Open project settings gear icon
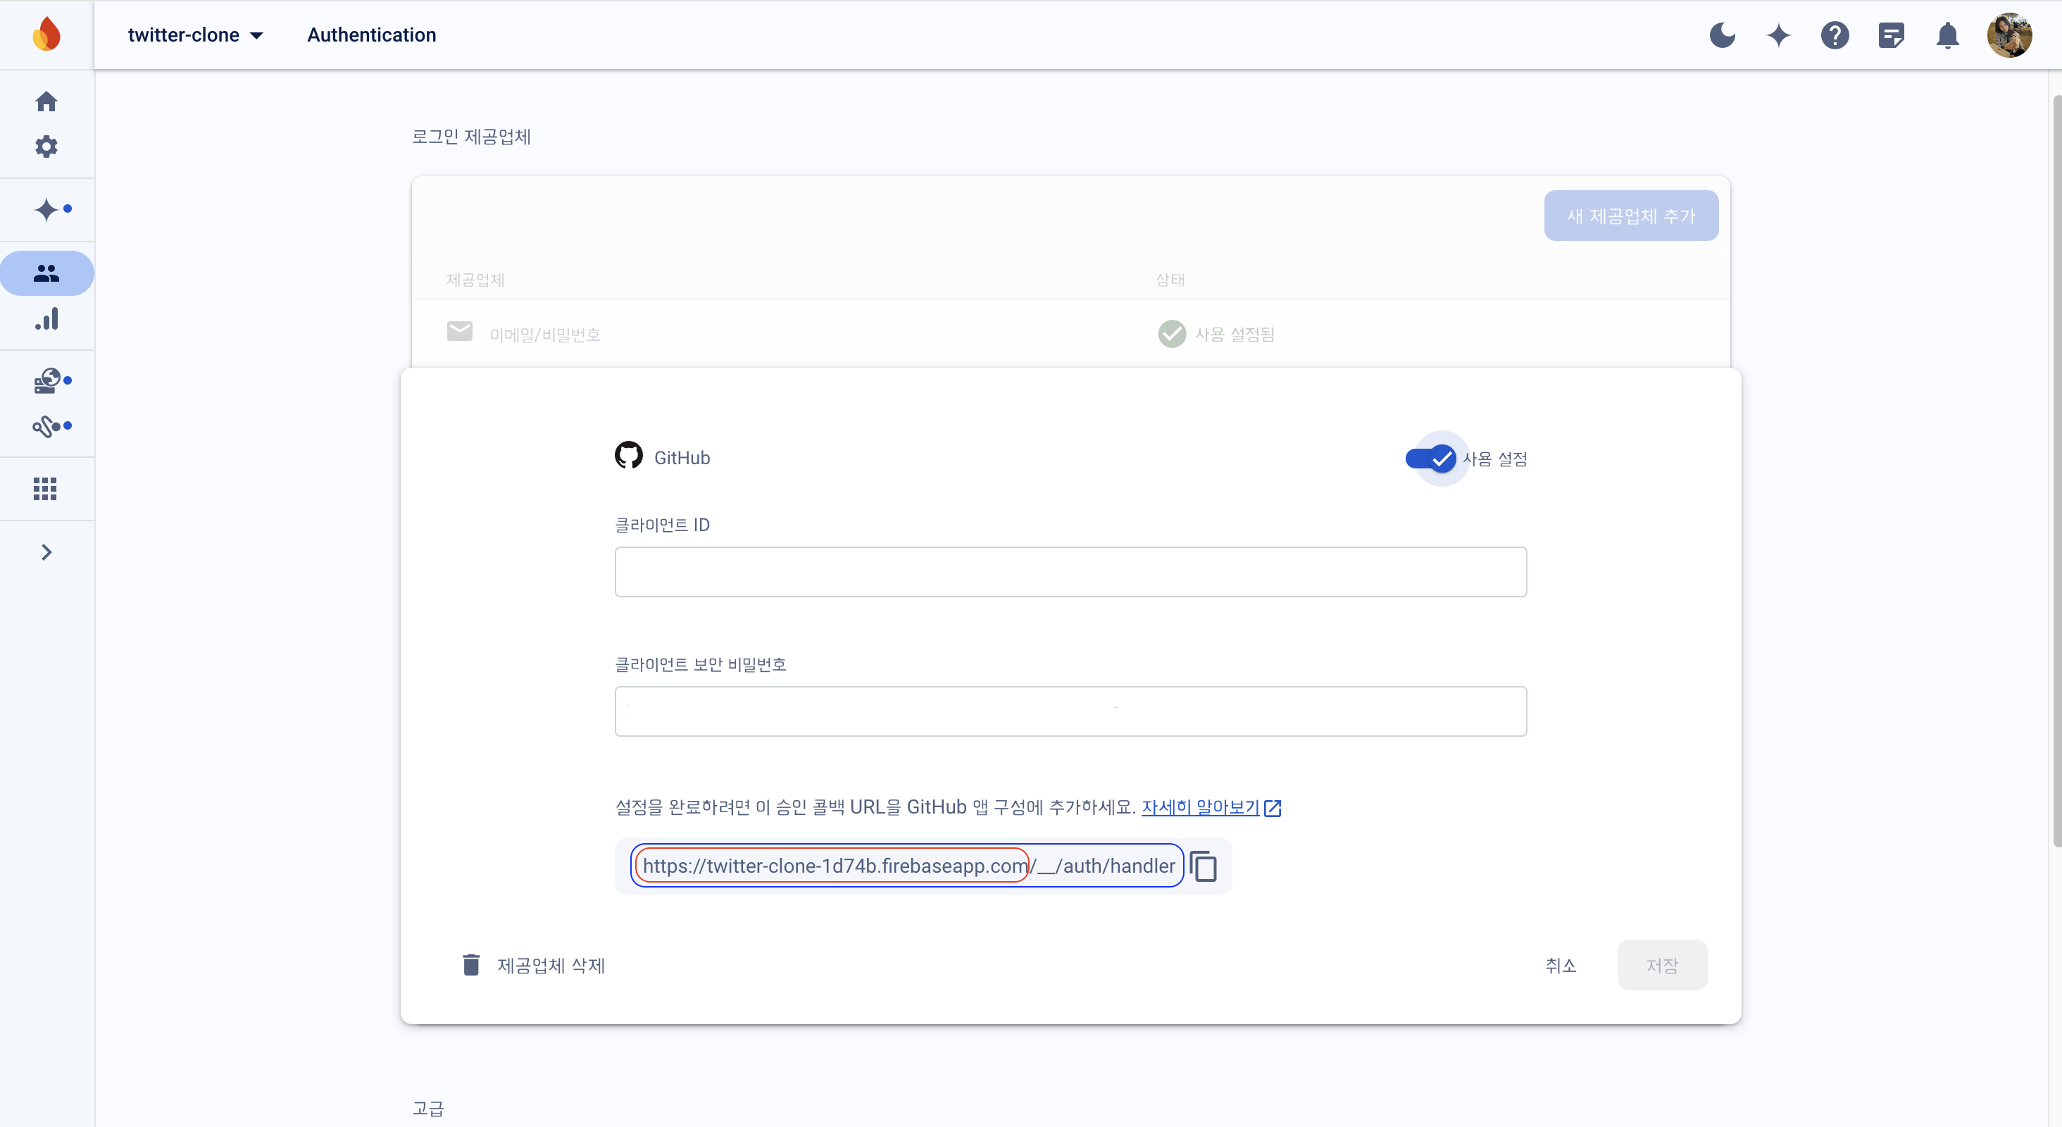The height and width of the screenshot is (1127, 2062). click(x=46, y=147)
